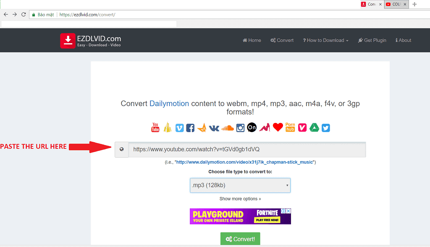
Task: Go back with the browser back arrow
Action: click(x=6, y=15)
